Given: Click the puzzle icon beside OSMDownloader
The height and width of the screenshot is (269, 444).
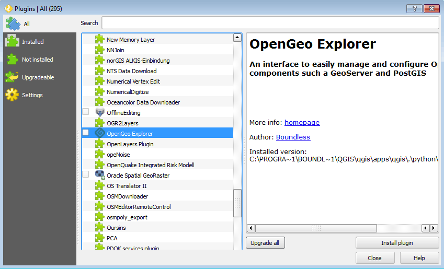Looking at the screenshot, I should click(x=100, y=196).
